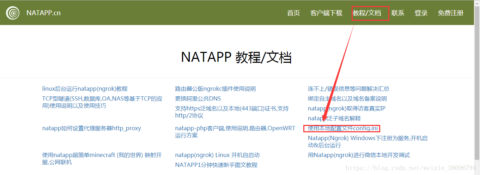480x175 pixels.
Task: Click 登录 in the top navigation
Action: coord(421,13)
